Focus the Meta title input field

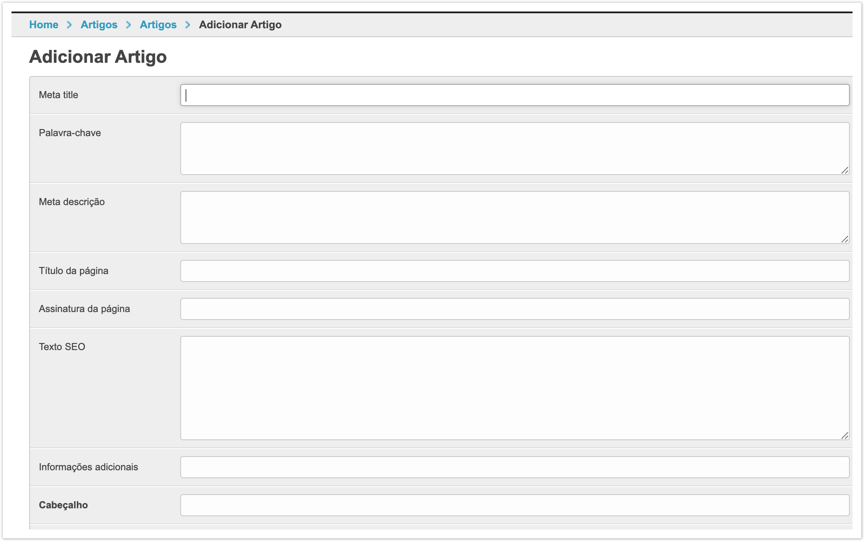[x=515, y=95]
